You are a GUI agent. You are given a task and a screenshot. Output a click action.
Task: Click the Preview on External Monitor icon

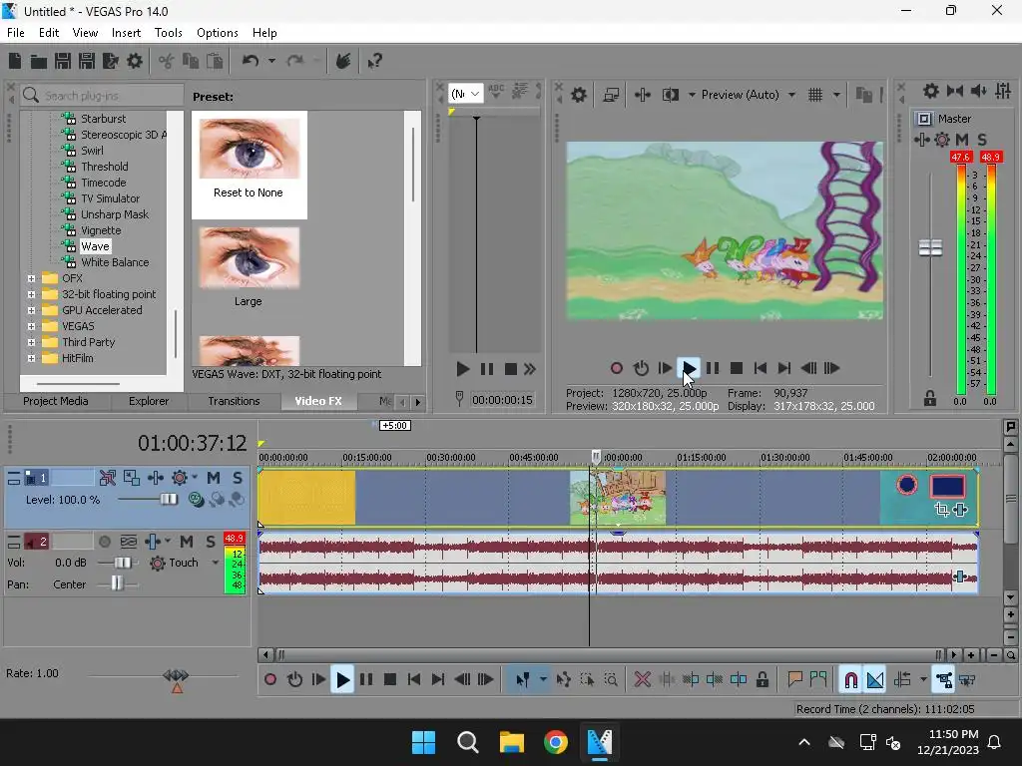(611, 95)
